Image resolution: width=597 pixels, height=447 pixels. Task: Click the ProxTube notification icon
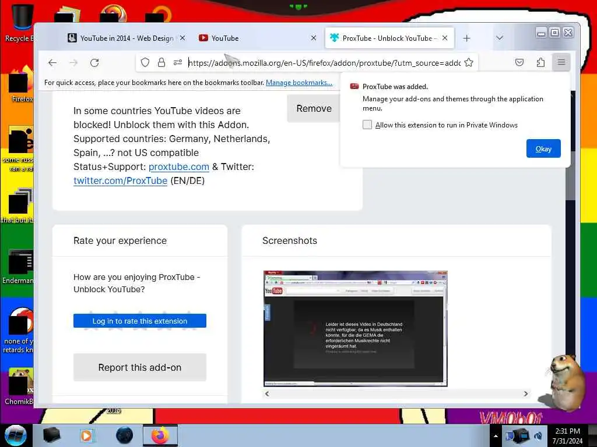pos(354,86)
